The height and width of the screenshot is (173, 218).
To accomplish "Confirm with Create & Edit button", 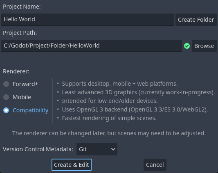I will point(72,165).
